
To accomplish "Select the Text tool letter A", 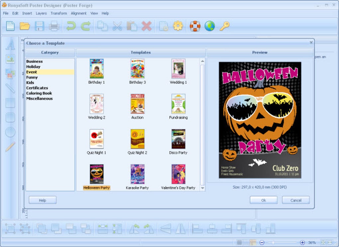I will click(x=10, y=44).
